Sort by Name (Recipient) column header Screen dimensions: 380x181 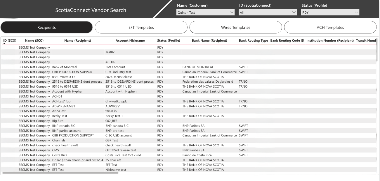(78, 40)
